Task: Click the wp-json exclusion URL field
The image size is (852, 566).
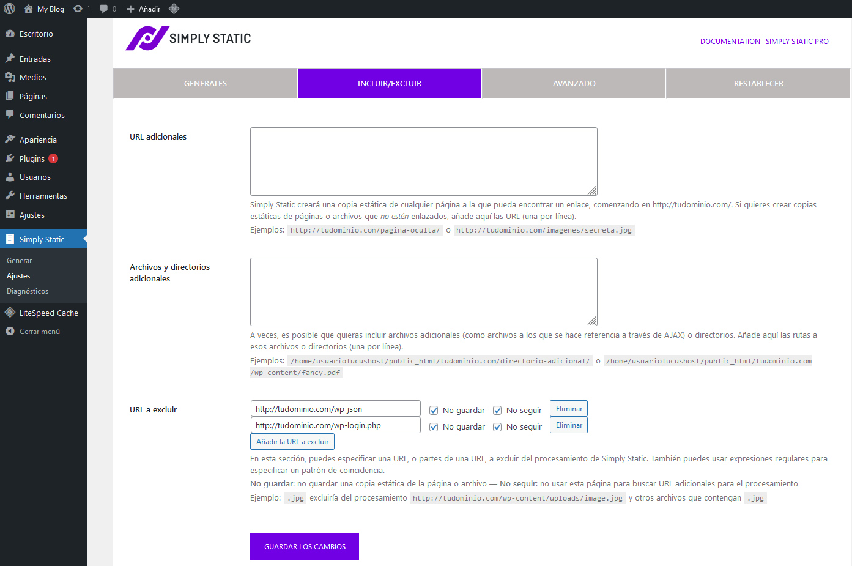Action: point(336,409)
